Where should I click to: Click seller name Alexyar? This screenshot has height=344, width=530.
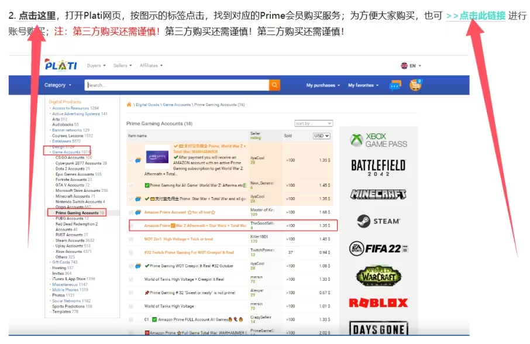tap(257, 291)
